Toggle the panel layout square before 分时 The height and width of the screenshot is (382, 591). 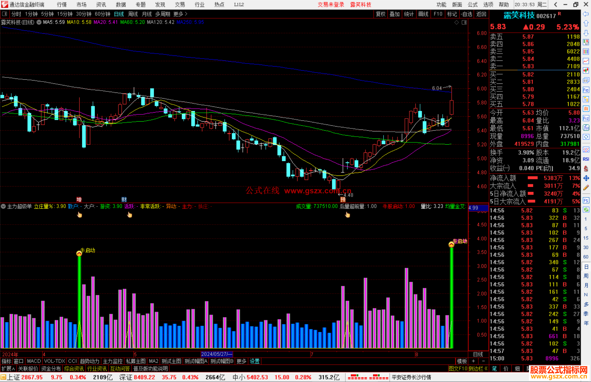coord(4,14)
